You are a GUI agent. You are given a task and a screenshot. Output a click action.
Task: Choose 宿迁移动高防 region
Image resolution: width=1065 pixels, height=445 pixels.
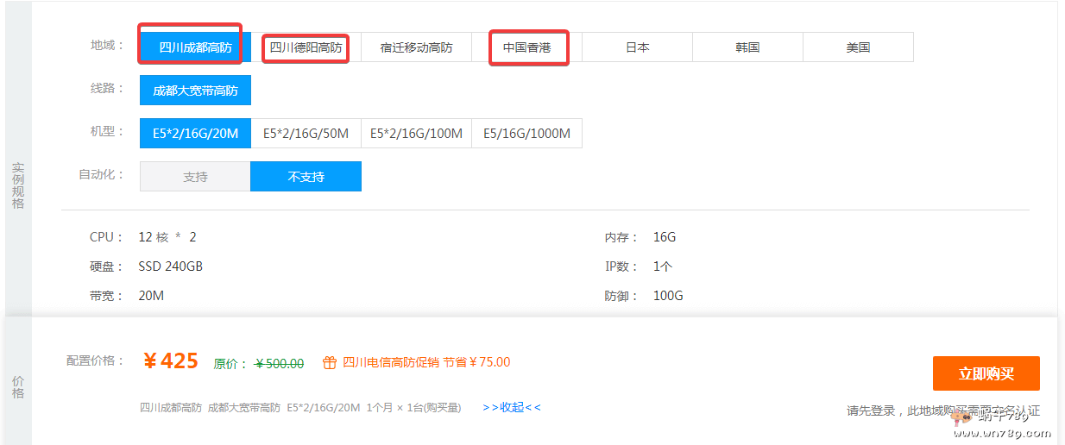pos(416,47)
